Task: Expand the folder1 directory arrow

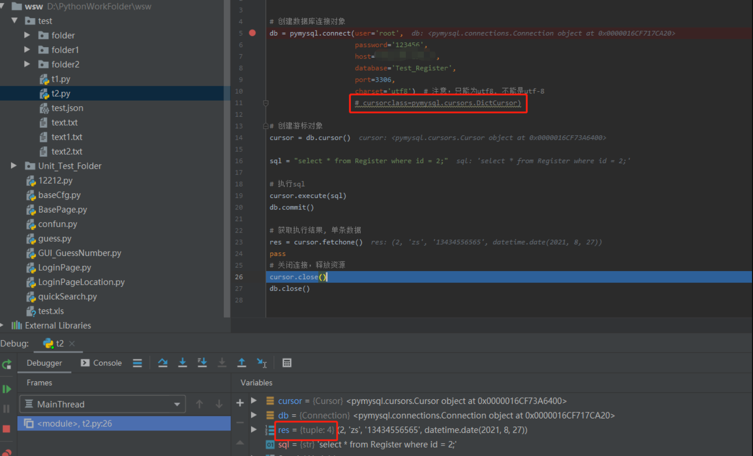Action: click(x=27, y=50)
